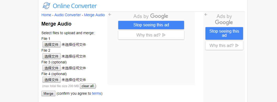
Task: Click the Merge button
Action: coord(48,94)
